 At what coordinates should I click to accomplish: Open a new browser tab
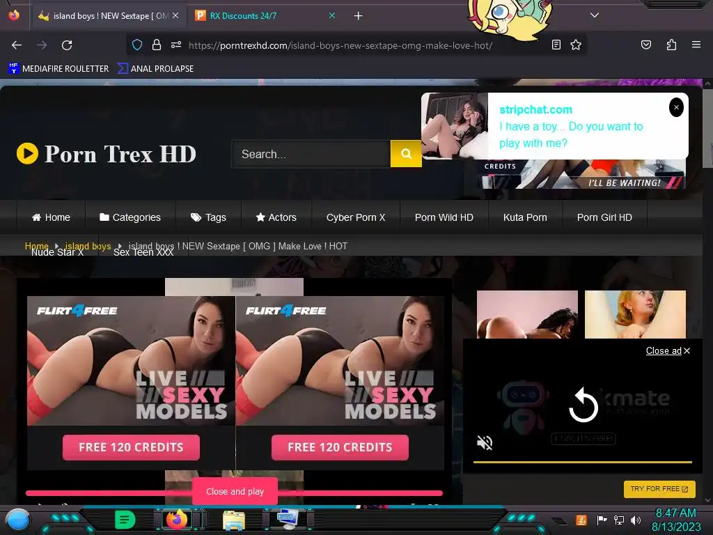point(359,16)
